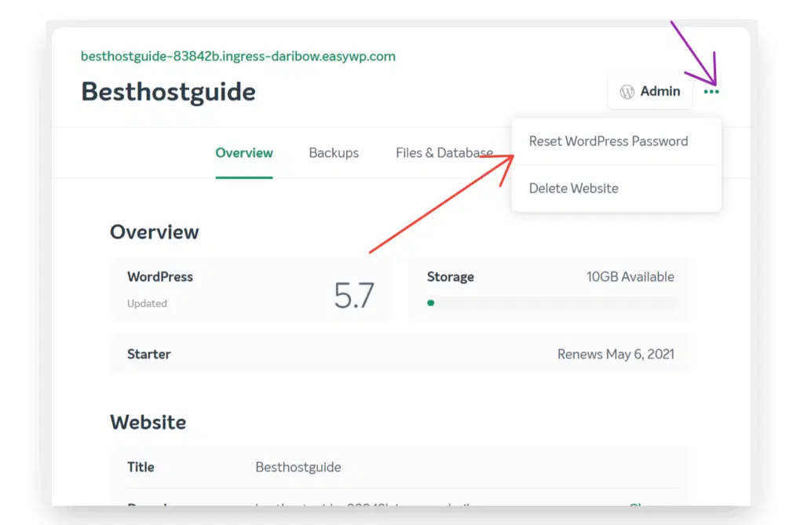Choose Delete Website from the menu
This screenshot has width=804, height=525.
(x=573, y=188)
